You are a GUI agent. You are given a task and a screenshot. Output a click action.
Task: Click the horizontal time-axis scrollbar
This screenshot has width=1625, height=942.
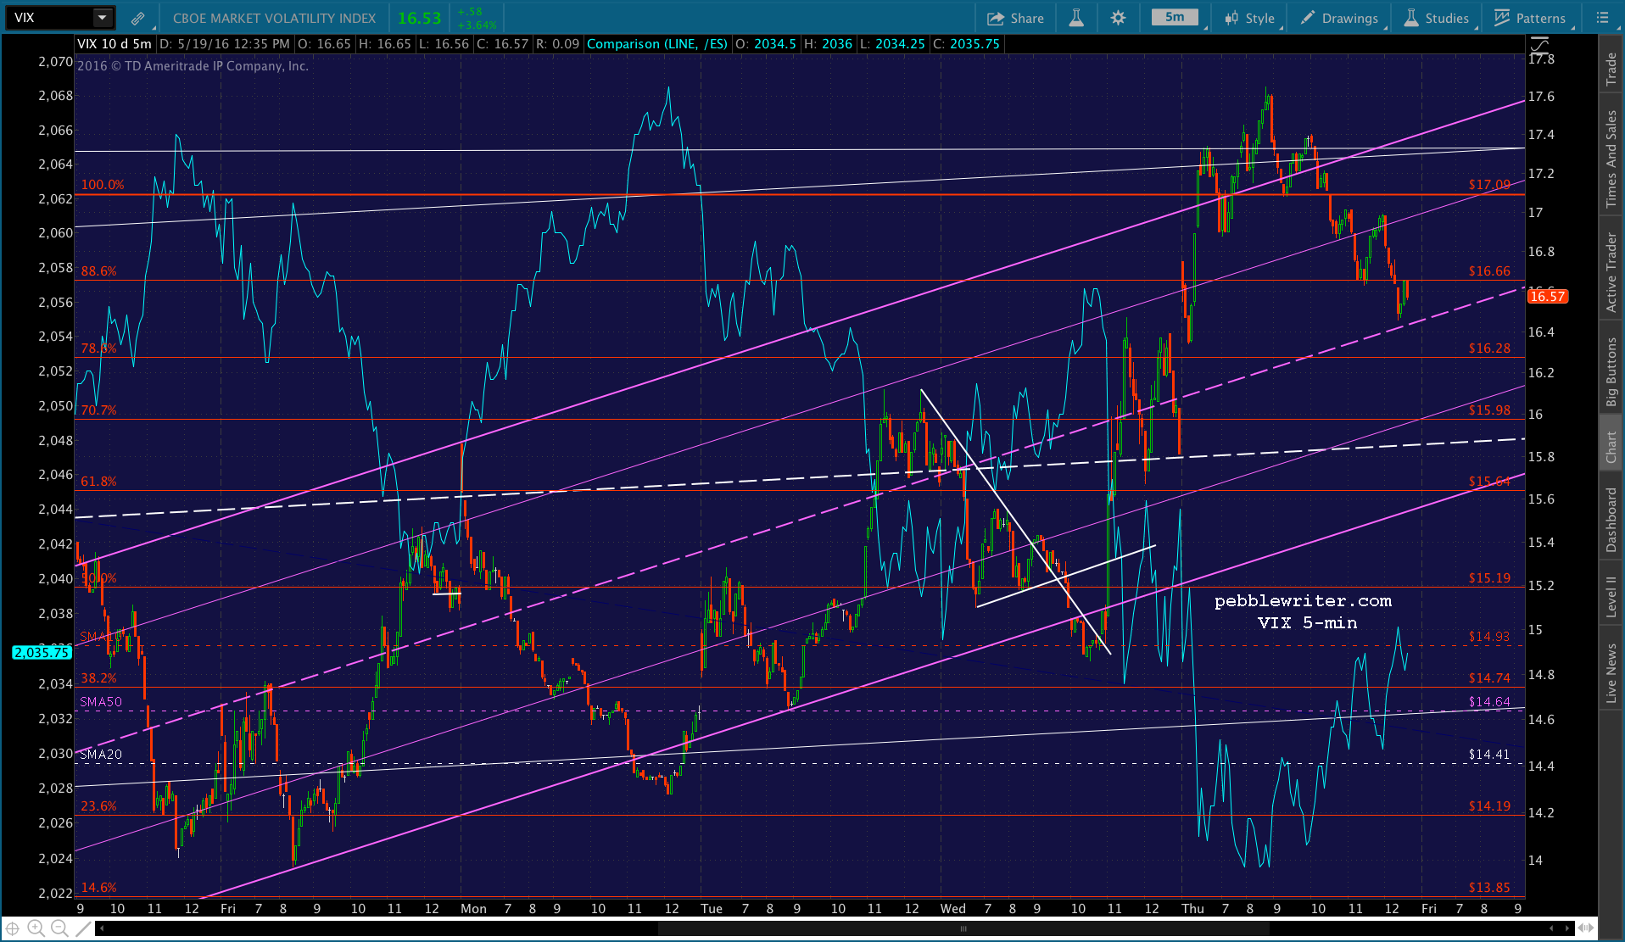click(963, 928)
